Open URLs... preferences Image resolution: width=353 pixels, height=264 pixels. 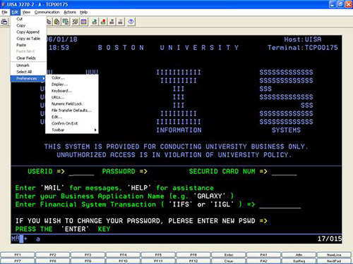pos(72,97)
